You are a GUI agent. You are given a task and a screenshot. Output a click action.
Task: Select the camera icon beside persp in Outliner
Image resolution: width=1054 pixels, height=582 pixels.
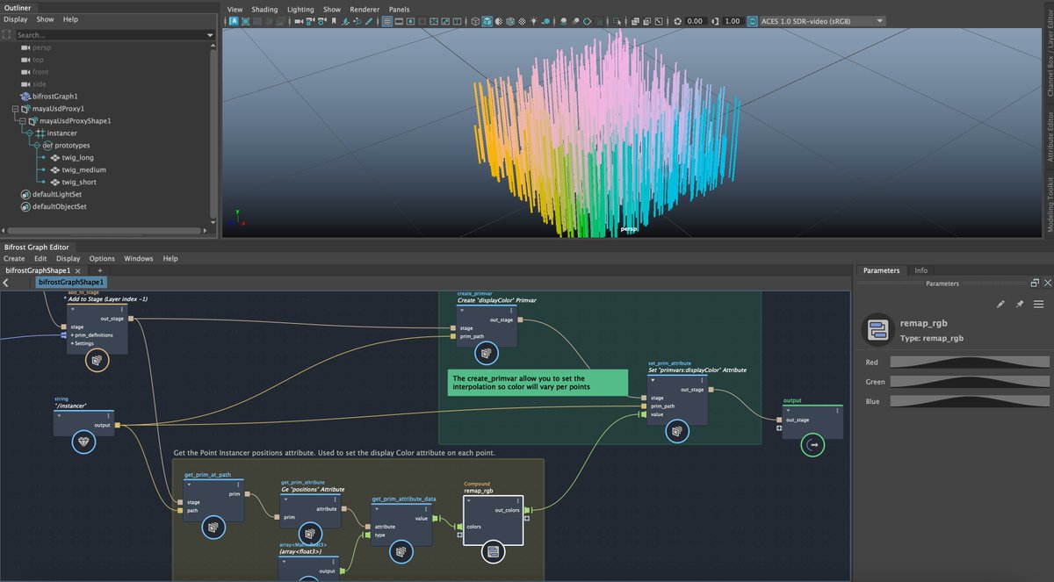(x=25, y=47)
